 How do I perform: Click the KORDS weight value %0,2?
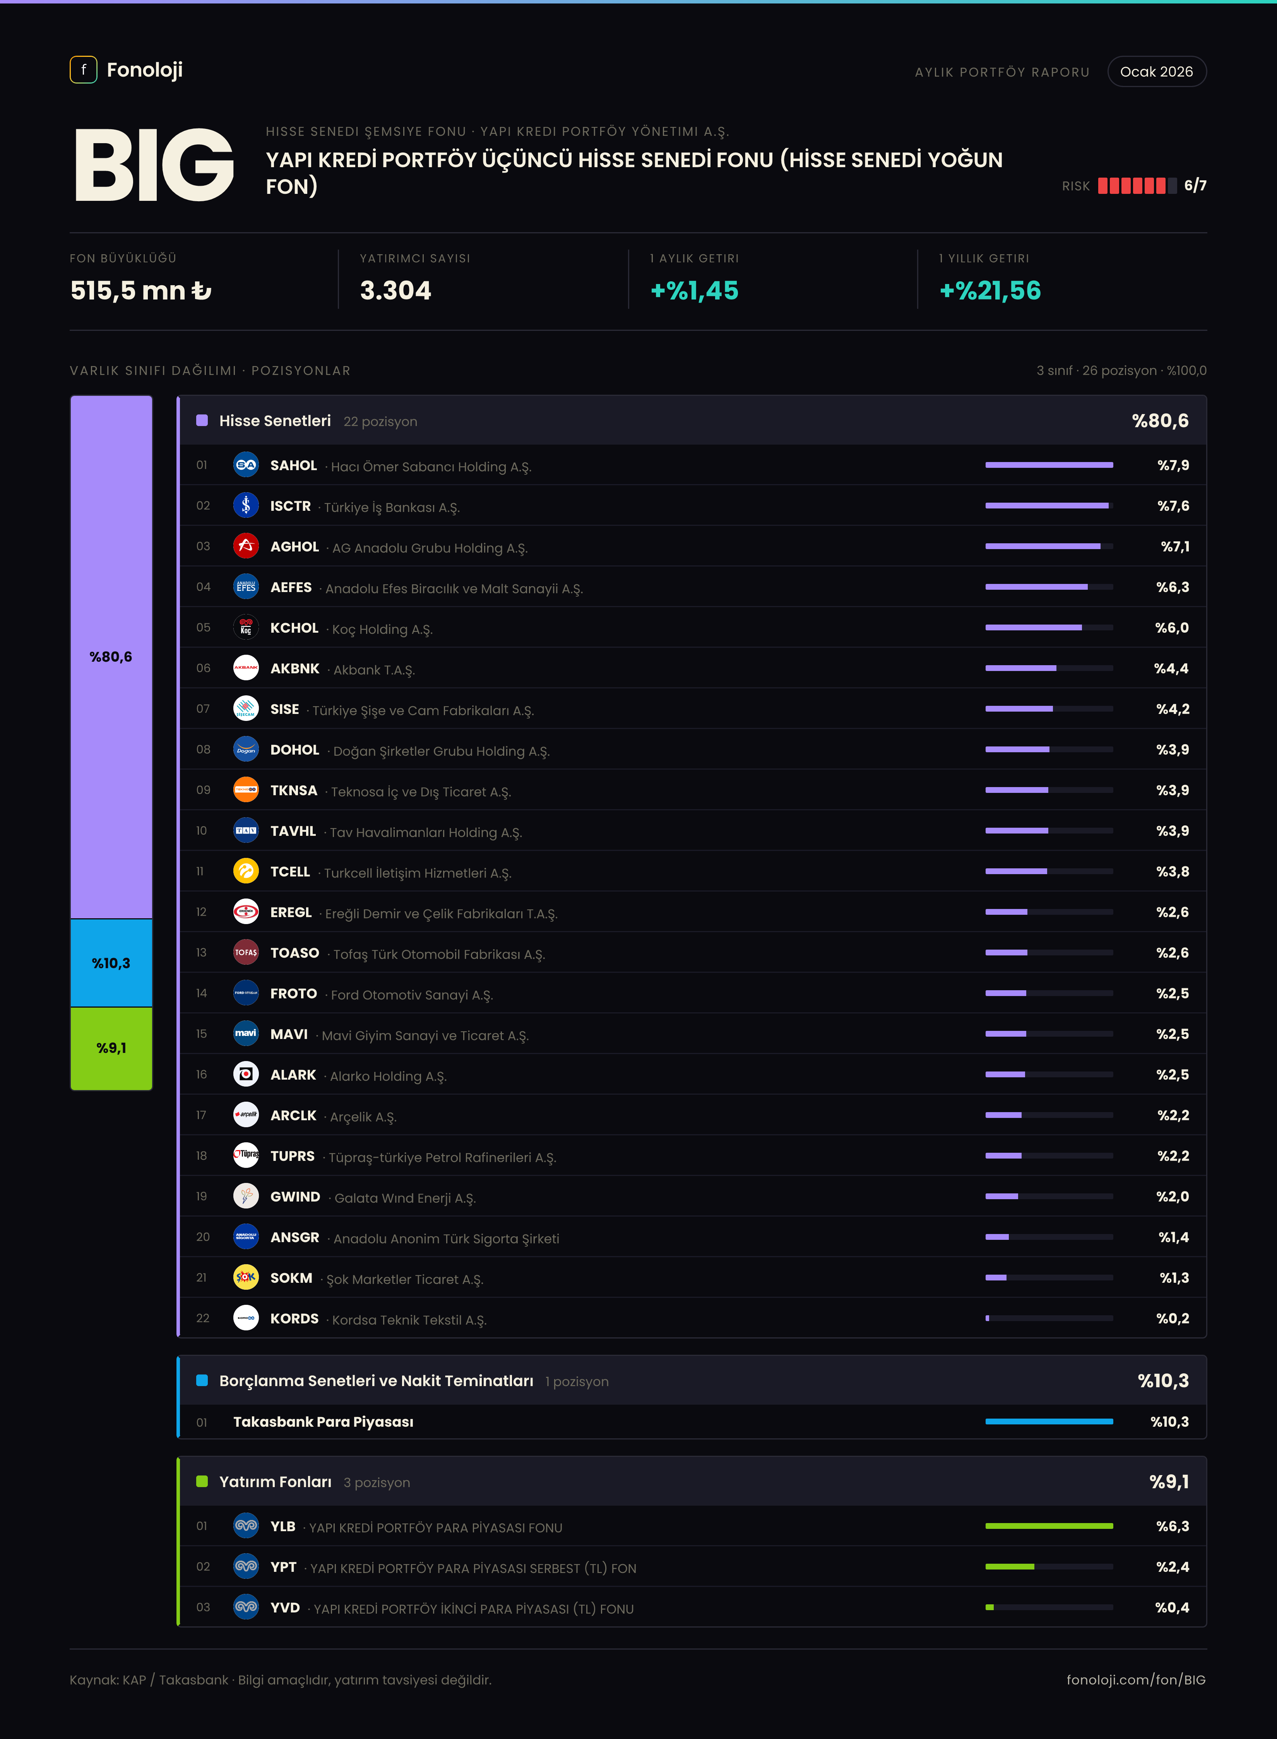pos(1173,1318)
